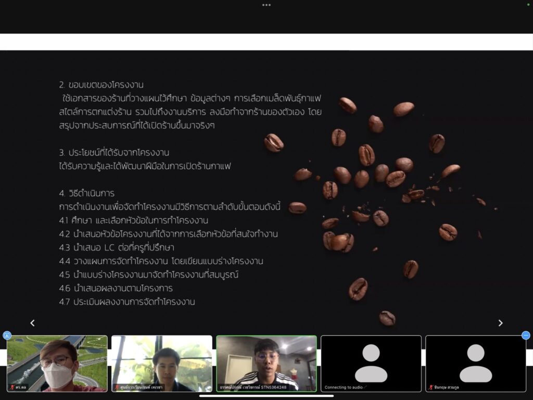Select the masked participant ดร.ดล video tile
The height and width of the screenshot is (400, 533).
pos(57,362)
